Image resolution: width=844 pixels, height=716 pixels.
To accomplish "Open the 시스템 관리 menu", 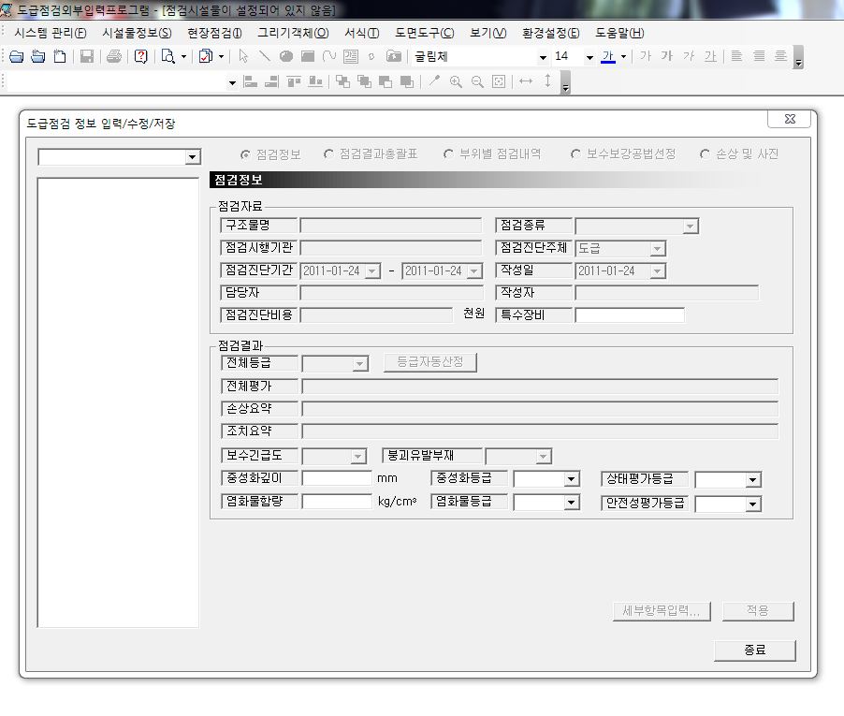I will 50,33.
